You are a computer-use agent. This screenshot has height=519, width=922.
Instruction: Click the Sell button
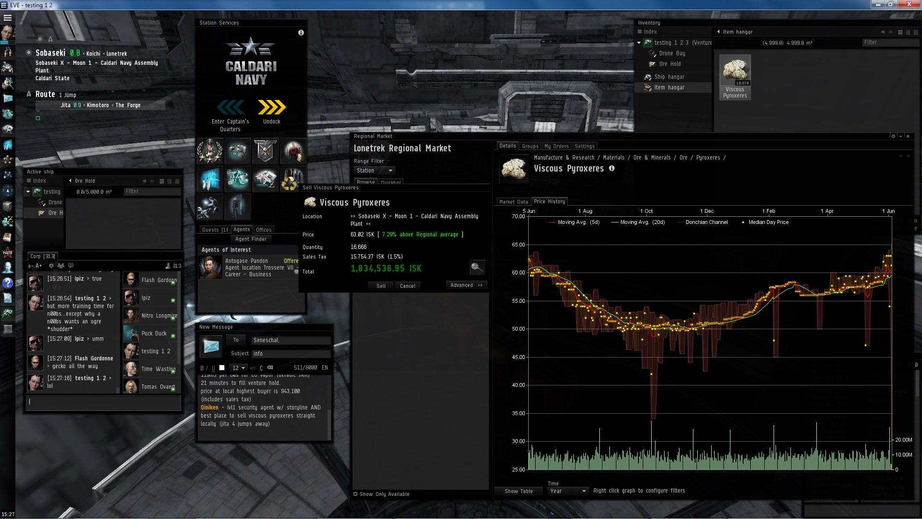coord(381,286)
